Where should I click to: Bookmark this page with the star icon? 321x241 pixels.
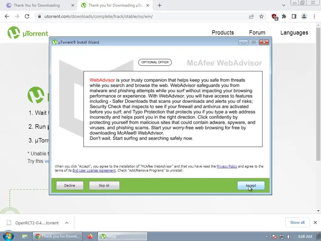pyautogui.click(x=261, y=16)
